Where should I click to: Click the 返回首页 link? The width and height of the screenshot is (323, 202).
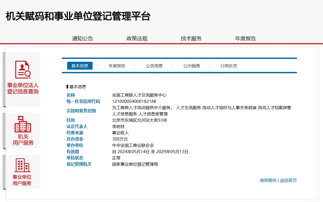pos(288,180)
